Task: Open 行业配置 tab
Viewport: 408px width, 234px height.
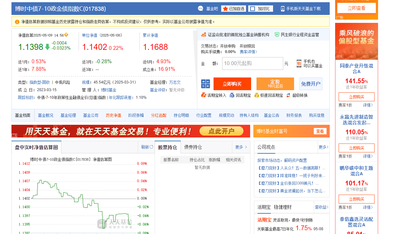Action: coord(204,115)
